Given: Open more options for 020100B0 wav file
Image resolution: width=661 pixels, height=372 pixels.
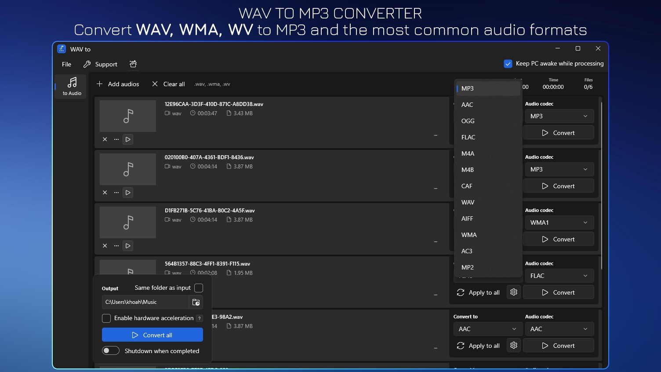Looking at the screenshot, I should (x=116, y=192).
